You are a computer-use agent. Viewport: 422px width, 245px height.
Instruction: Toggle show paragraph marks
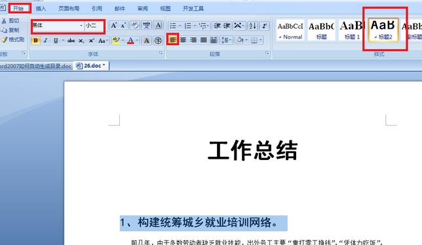(x=265, y=25)
